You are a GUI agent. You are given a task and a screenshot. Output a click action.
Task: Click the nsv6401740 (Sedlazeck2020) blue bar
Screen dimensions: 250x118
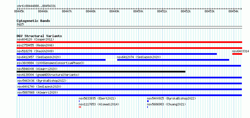(x=130, y=89)
